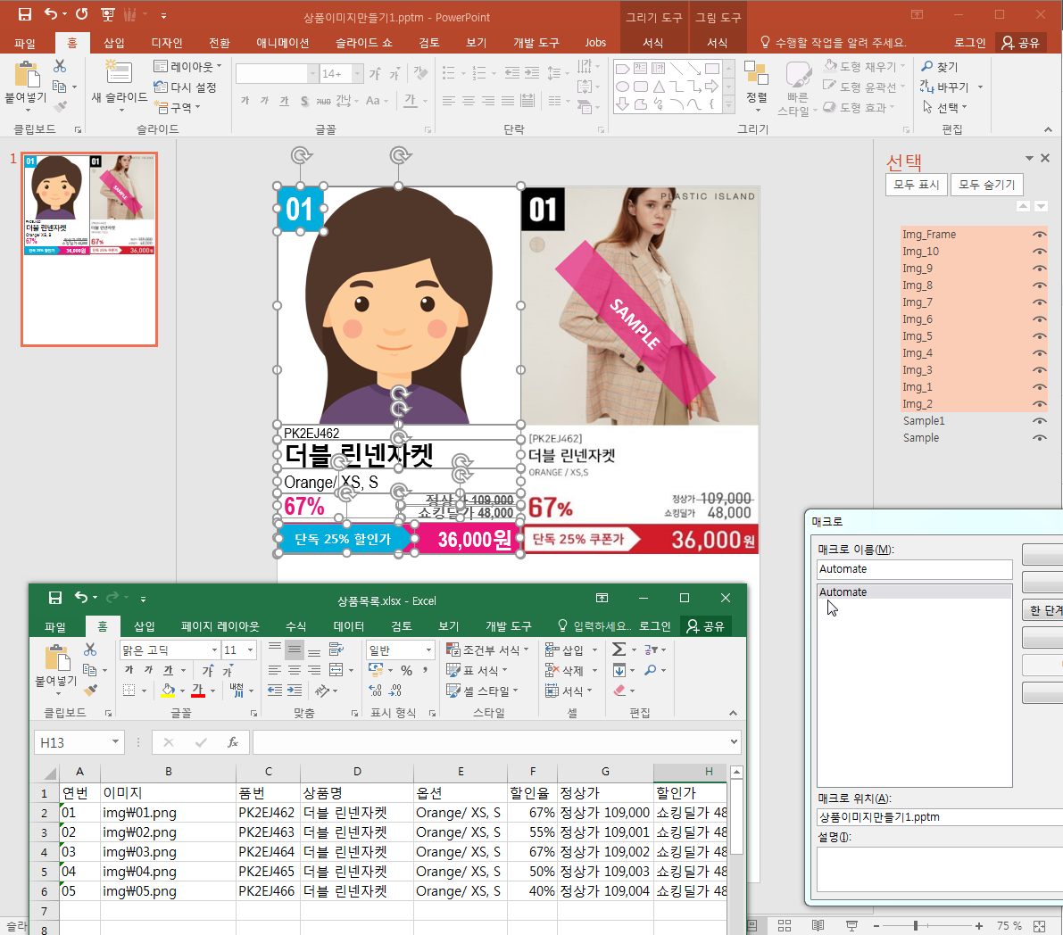The image size is (1063, 935).
Task: Click Replace (바꾸기) in the editing group
Action: [x=945, y=87]
